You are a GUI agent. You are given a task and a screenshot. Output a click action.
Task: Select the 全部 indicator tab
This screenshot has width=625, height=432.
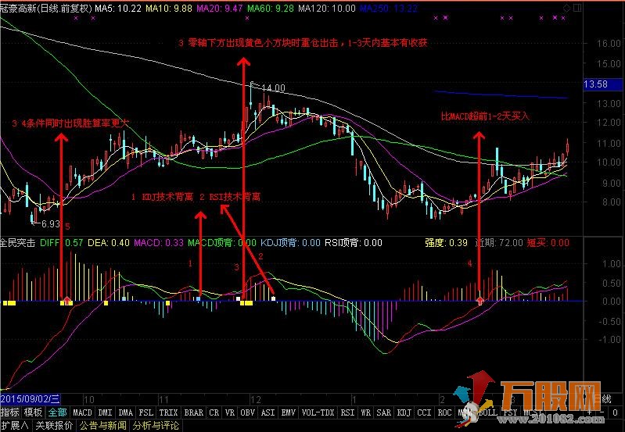tap(57, 412)
